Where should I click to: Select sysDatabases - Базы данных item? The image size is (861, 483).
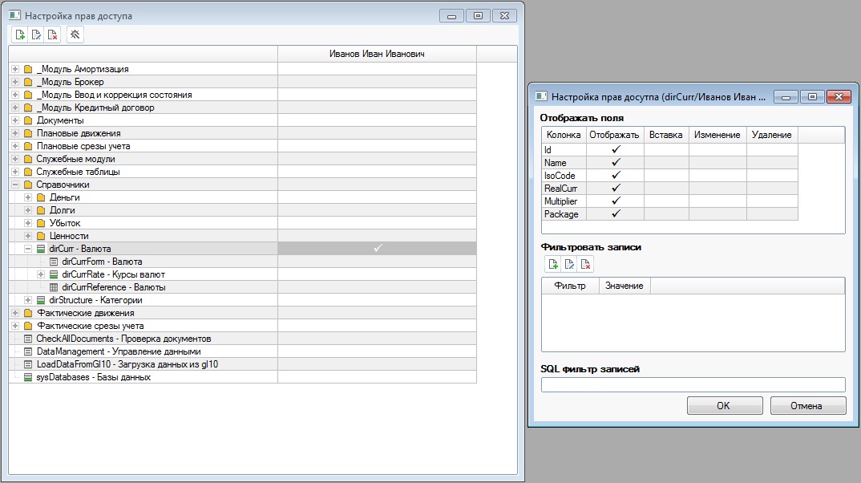tap(93, 377)
